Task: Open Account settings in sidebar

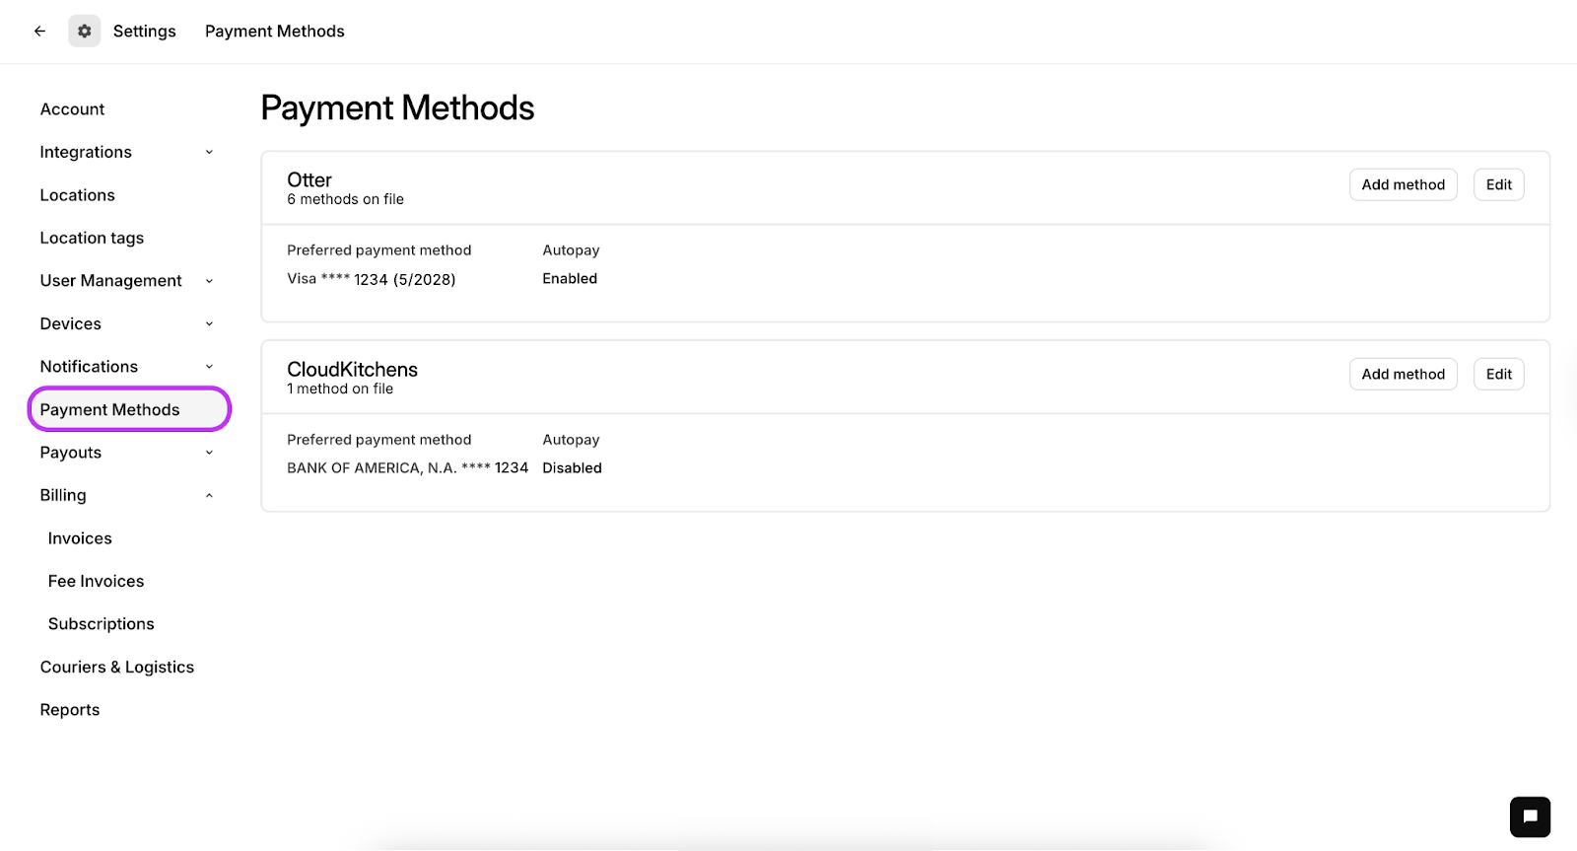Action: pyautogui.click(x=72, y=109)
